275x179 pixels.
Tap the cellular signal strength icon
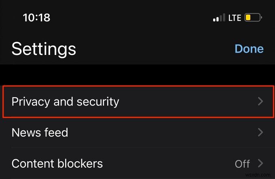pyautogui.click(x=219, y=18)
